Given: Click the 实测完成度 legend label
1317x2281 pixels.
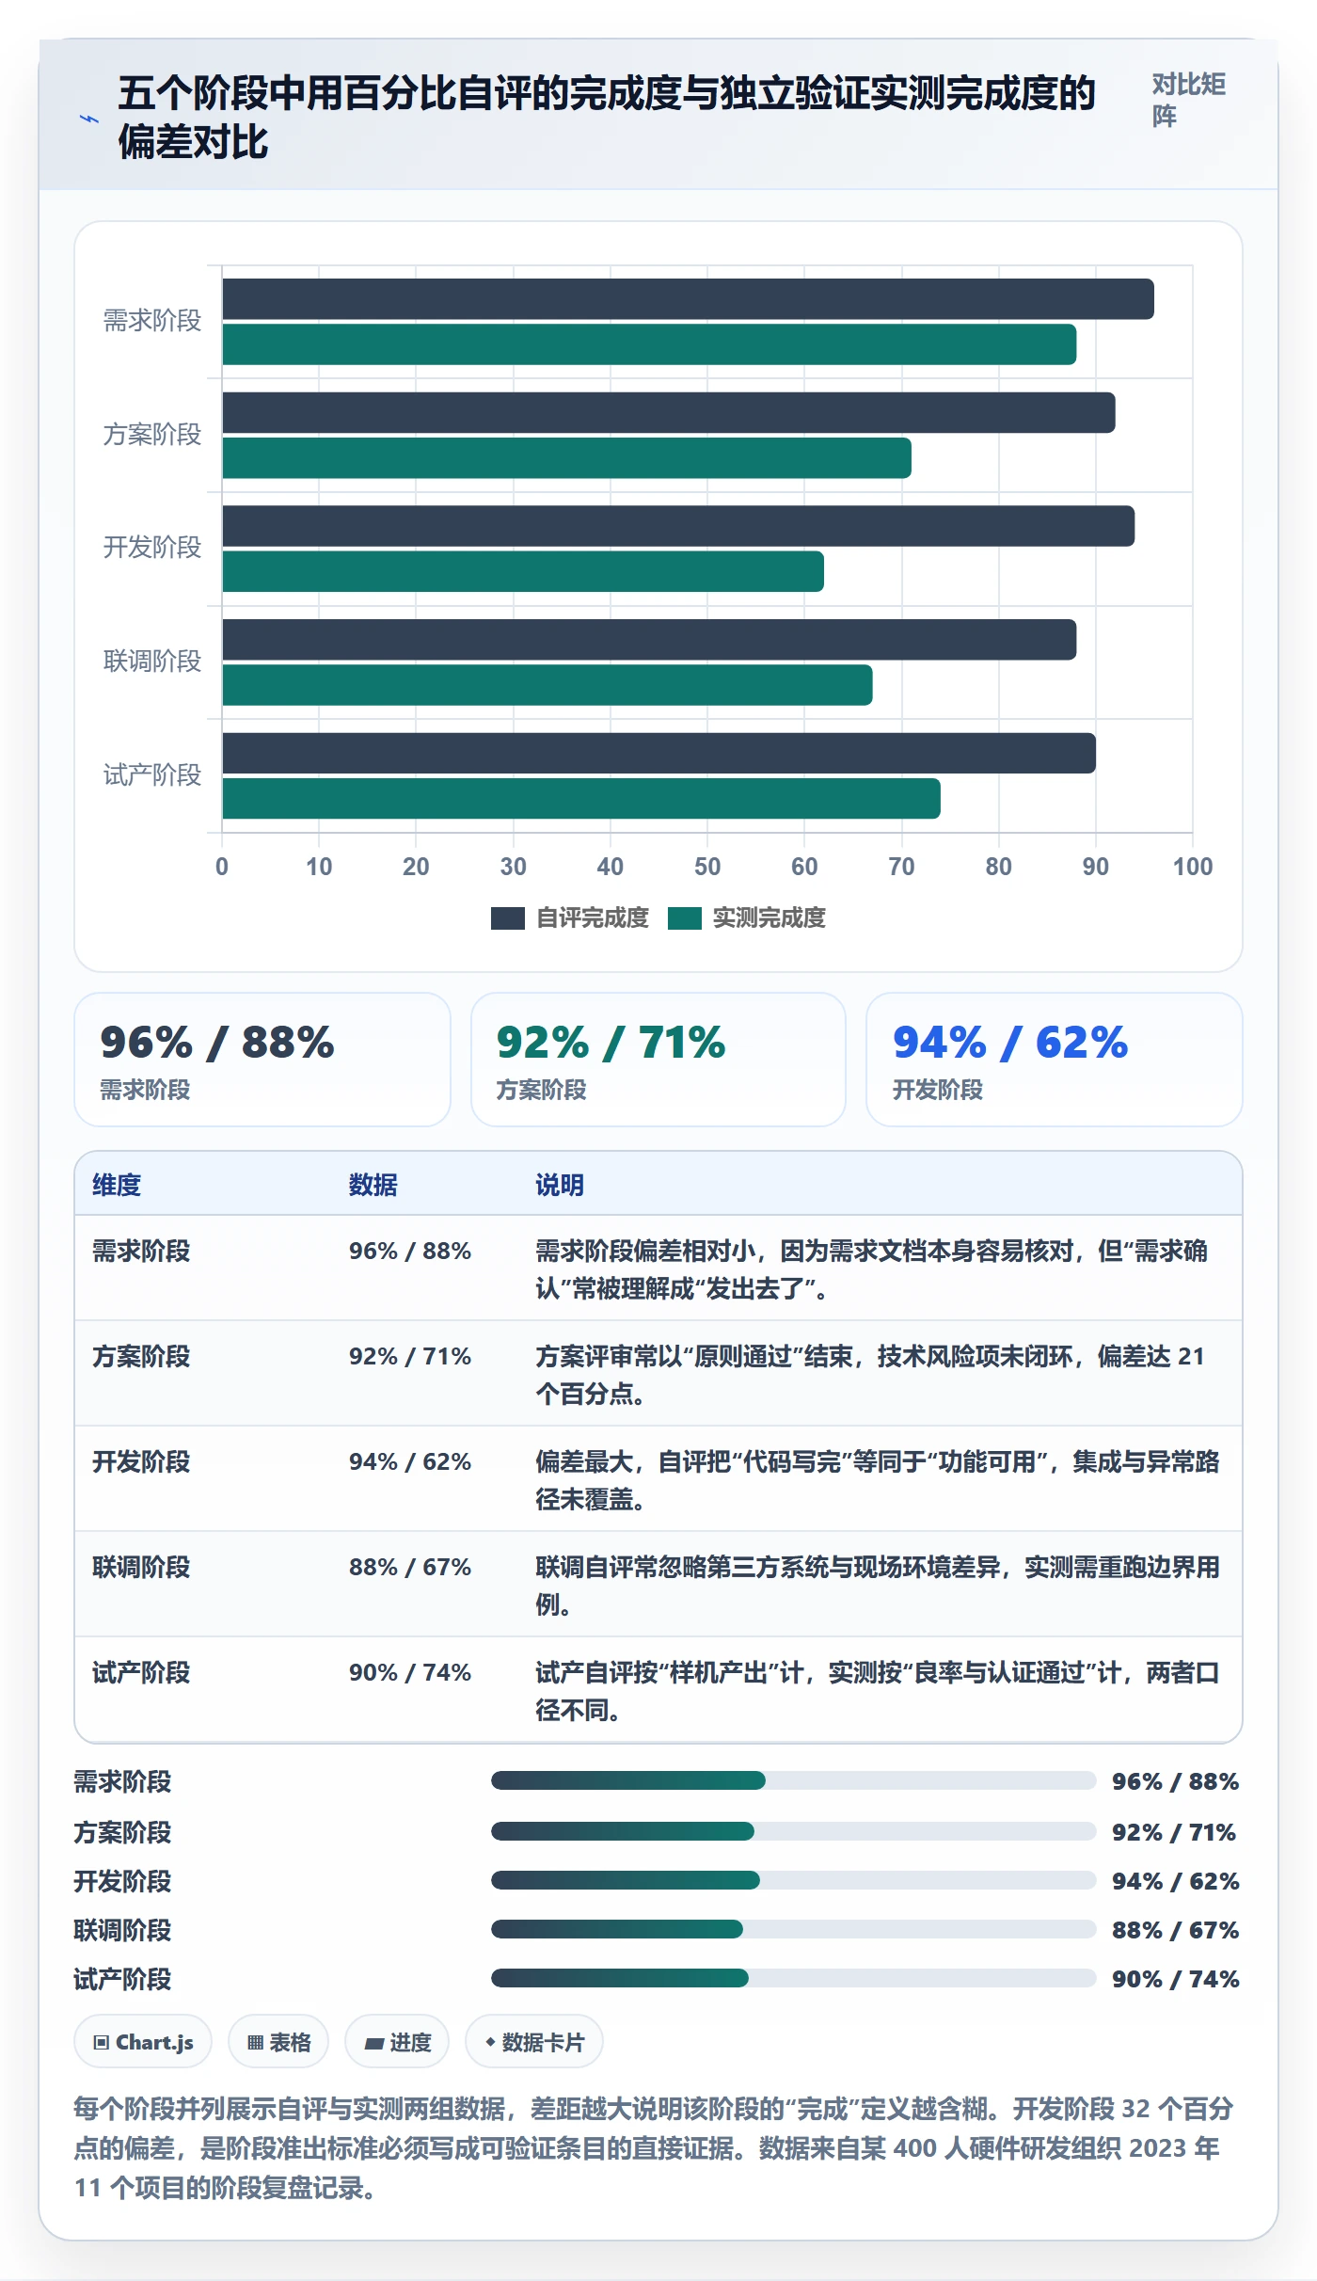Looking at the screenshot, I should click(769, 918).
